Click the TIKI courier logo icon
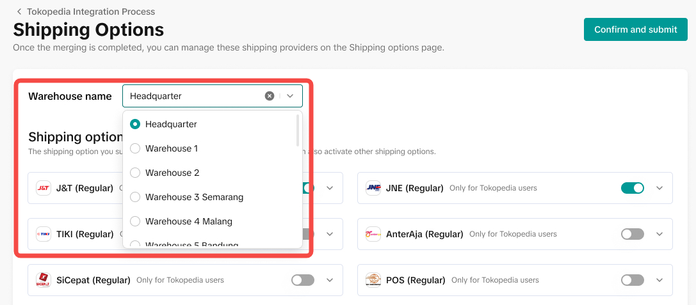 (x=44, y=234)
